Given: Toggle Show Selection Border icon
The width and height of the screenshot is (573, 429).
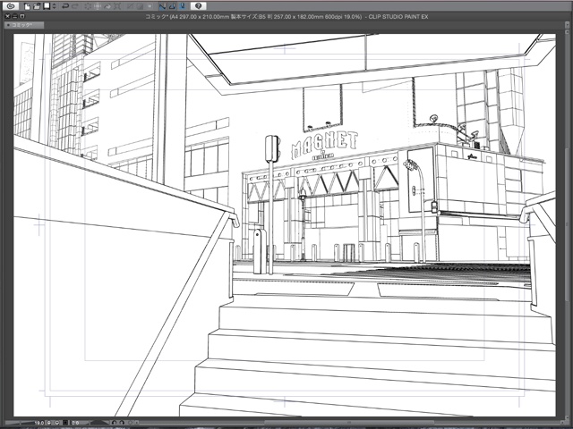Looking at the screenshot, I should pos(150,6).
